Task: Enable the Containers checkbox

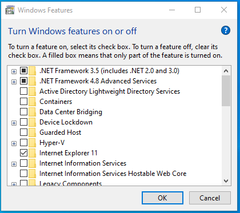Action: 23,102
